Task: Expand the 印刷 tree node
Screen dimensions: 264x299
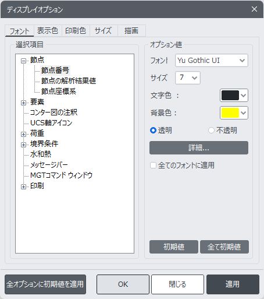Action: point(23,187)
